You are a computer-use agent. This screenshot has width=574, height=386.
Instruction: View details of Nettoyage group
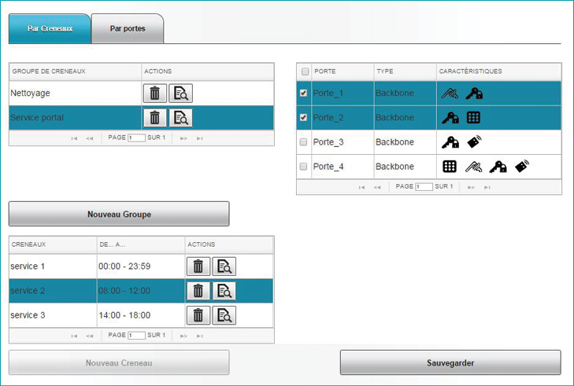[181, 94]
